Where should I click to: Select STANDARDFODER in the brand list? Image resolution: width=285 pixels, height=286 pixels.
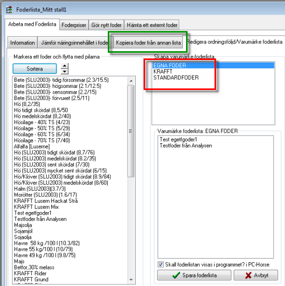(176, 78)
